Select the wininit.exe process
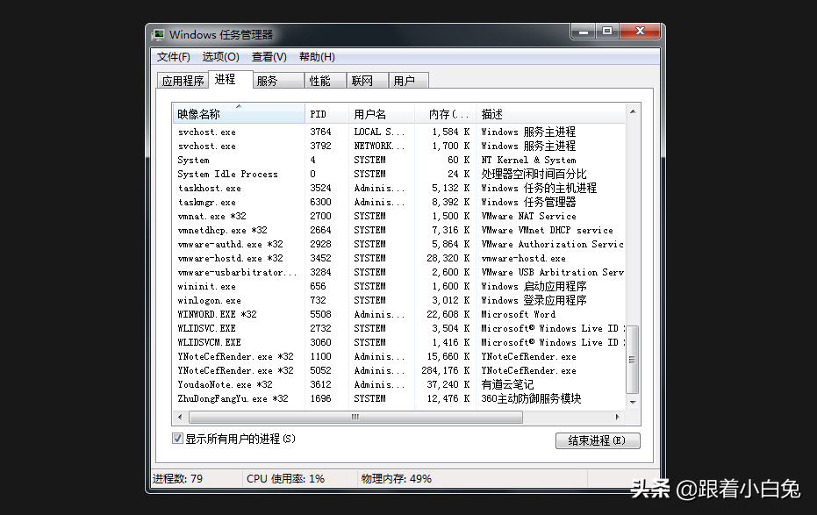Viewport: 817px width, 515px height. (x=398, y=286)
